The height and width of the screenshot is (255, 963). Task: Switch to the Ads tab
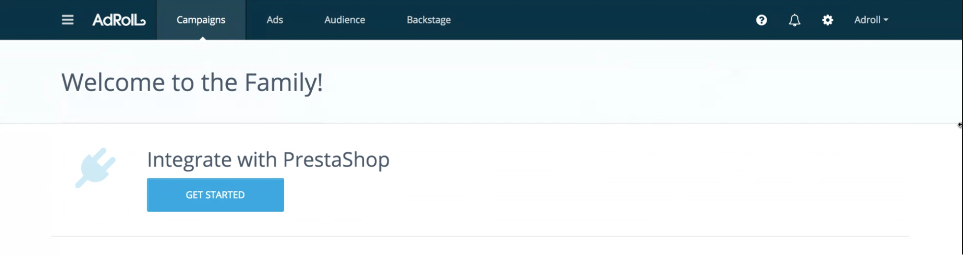275,20
